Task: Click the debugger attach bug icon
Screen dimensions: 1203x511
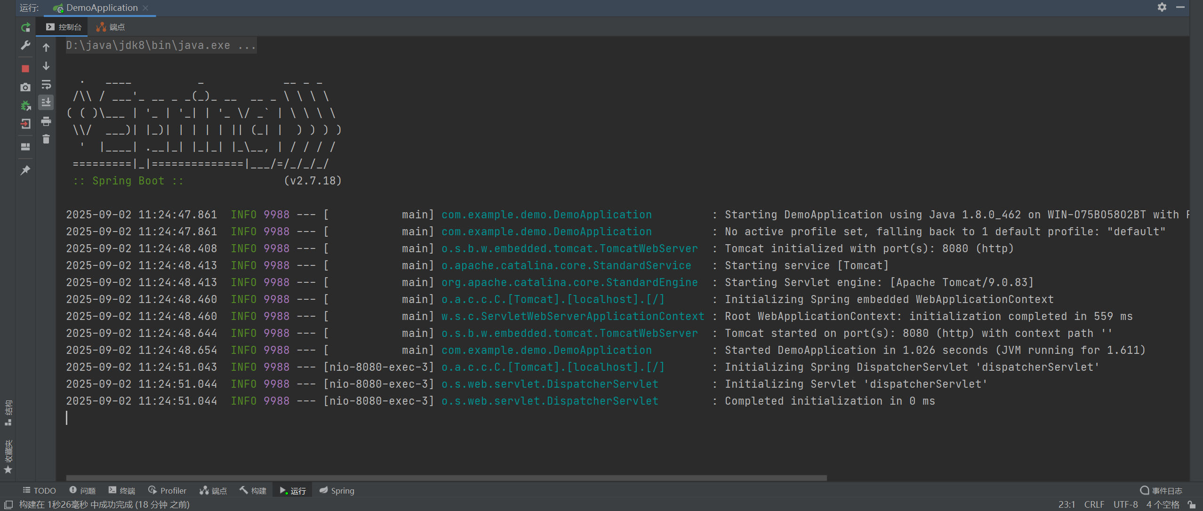Action: 25,105
